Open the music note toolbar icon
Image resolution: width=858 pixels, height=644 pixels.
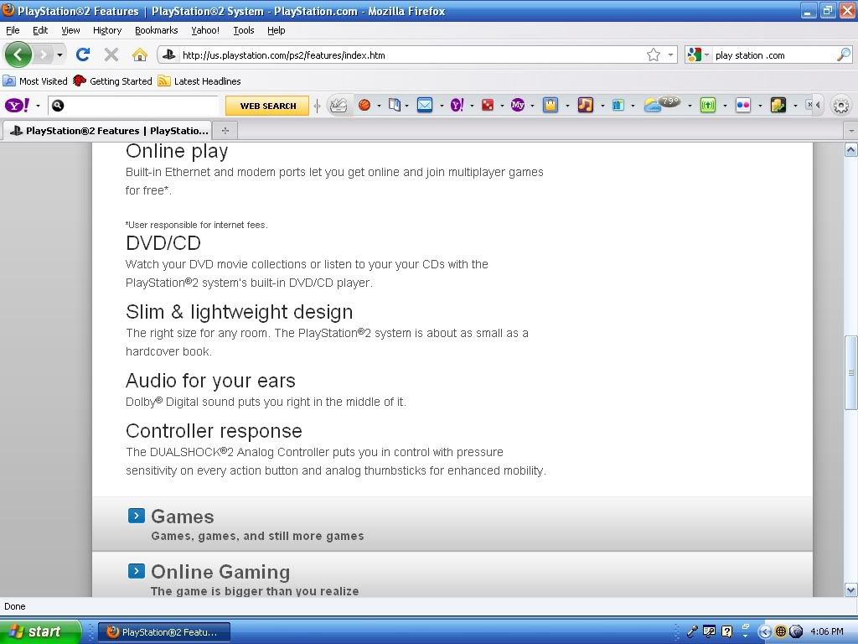pyautogui.click(x=585, y=105)
